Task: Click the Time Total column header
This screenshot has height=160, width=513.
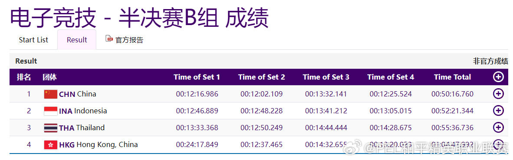Action: coord(452,77)
